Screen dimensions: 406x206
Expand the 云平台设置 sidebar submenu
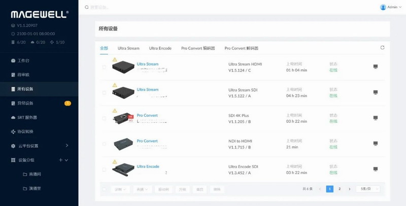67,146
